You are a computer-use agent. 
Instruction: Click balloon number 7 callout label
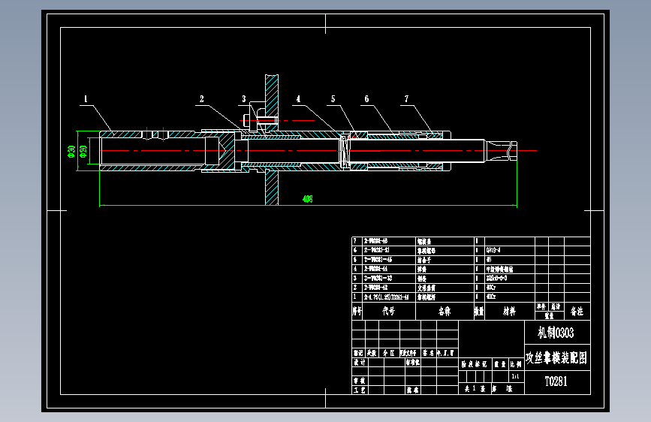point(406,99)
